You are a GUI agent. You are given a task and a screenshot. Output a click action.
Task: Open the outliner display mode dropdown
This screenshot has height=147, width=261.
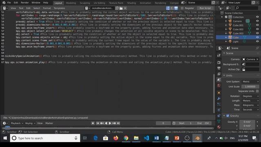pos(221,8)
